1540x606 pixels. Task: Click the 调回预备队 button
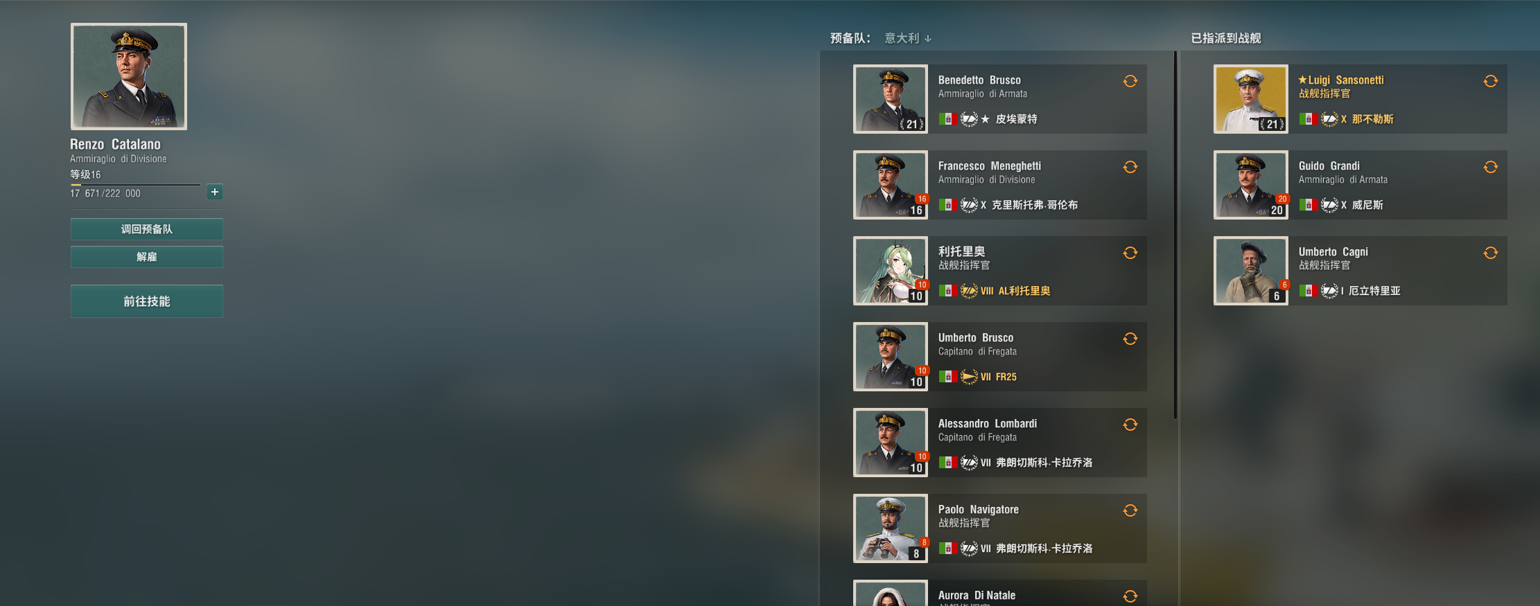tap(147, 229)
